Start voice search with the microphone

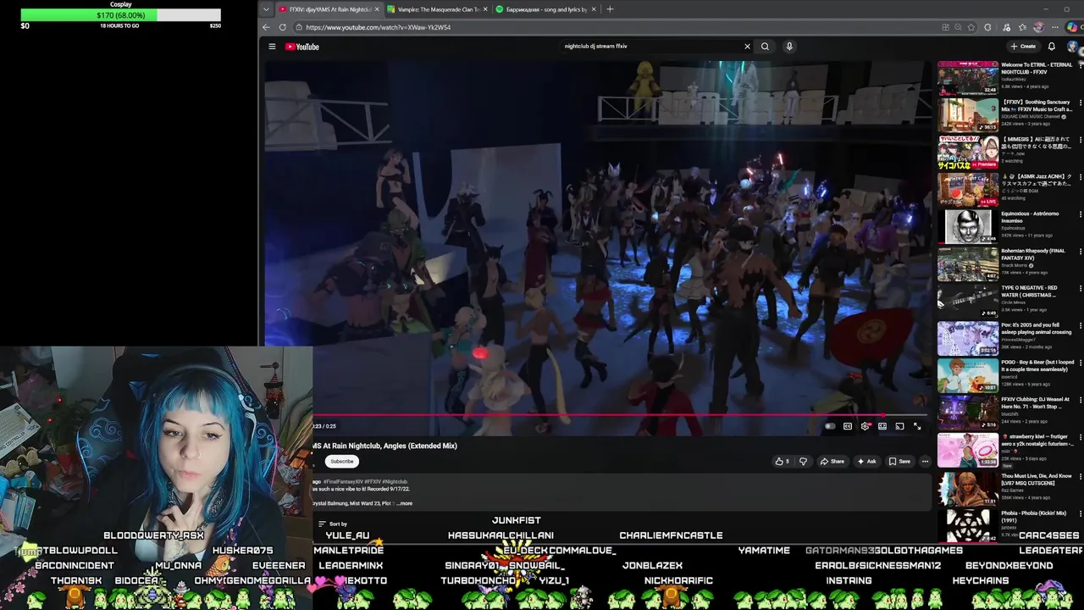click(789, 47)
